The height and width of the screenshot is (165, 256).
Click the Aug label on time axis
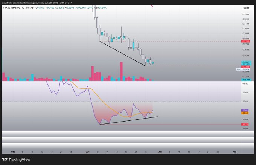tap(234, 152)
